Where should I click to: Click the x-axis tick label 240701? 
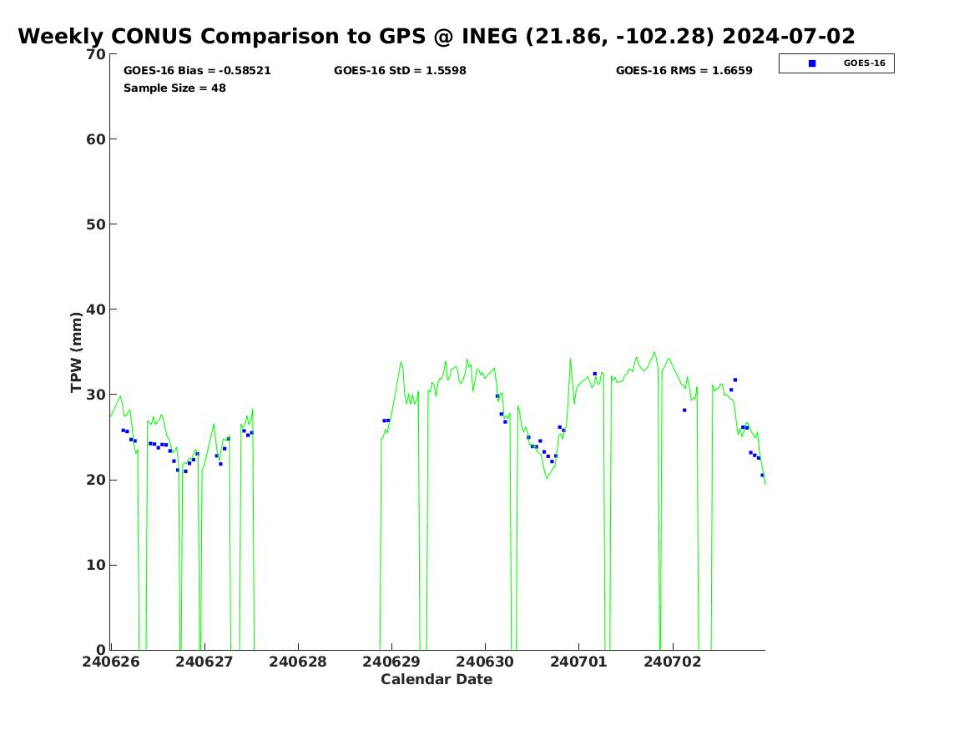578,662
